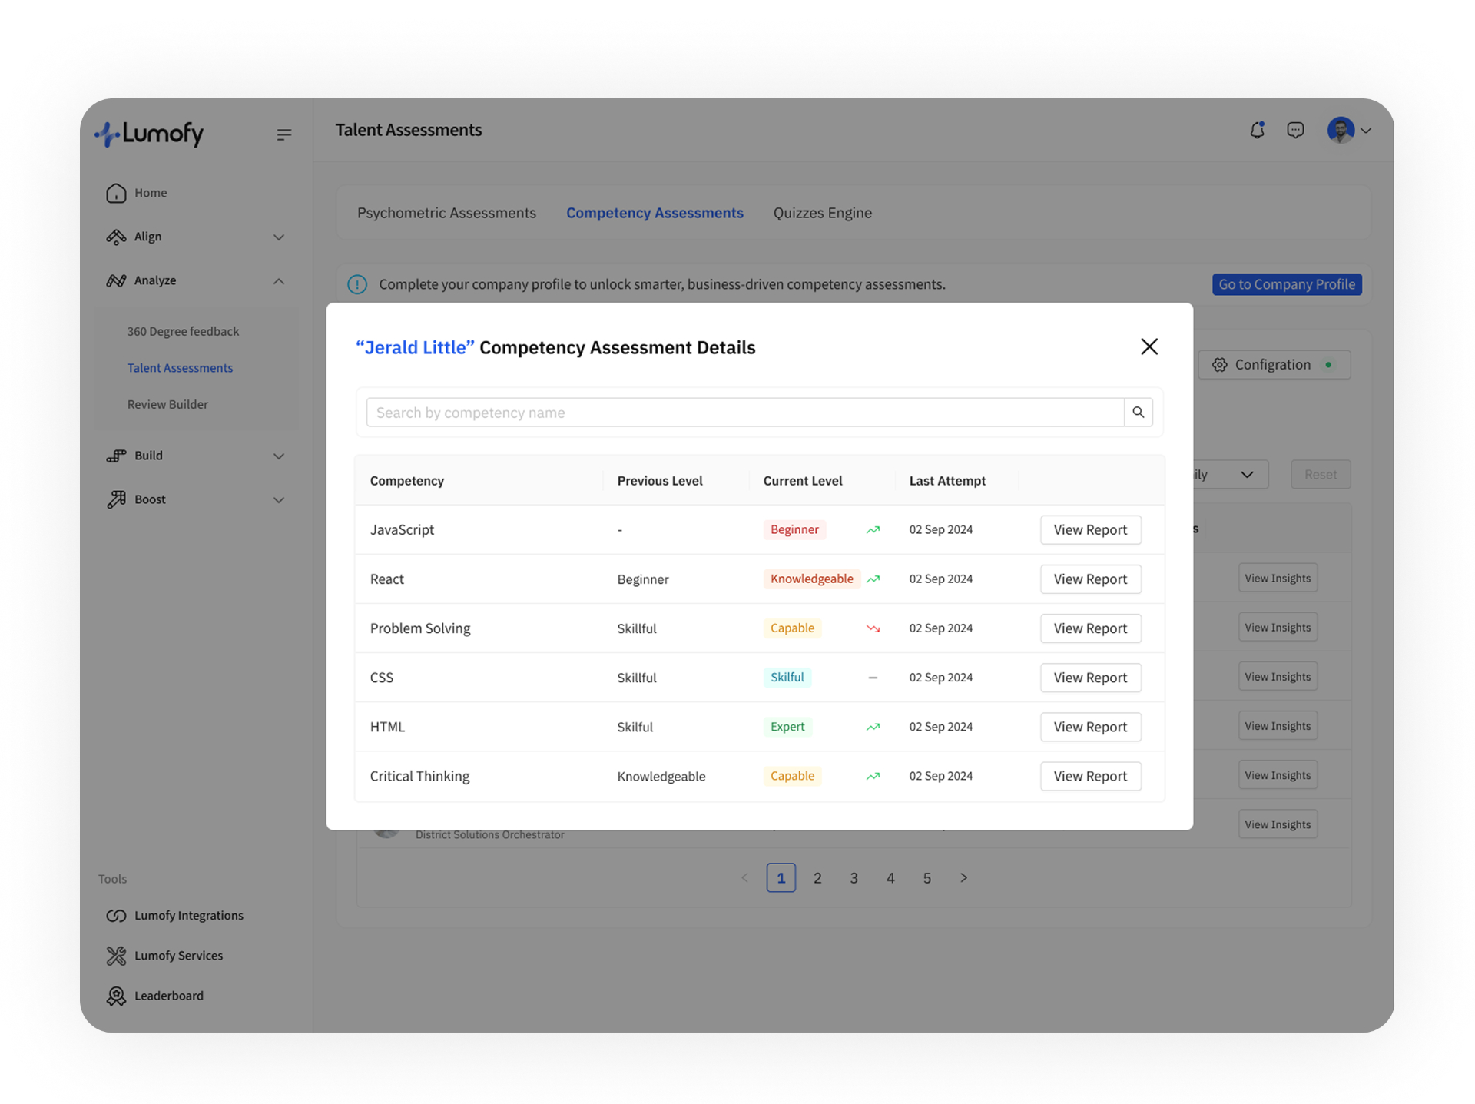This screenshot has width=1475, height=1104.
Task: Click the user profile avatar
Action: 1341,130
